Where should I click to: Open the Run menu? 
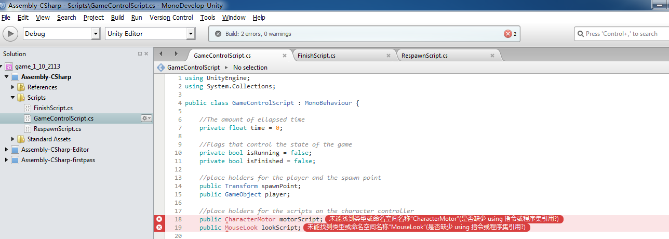tap(137, 17)
